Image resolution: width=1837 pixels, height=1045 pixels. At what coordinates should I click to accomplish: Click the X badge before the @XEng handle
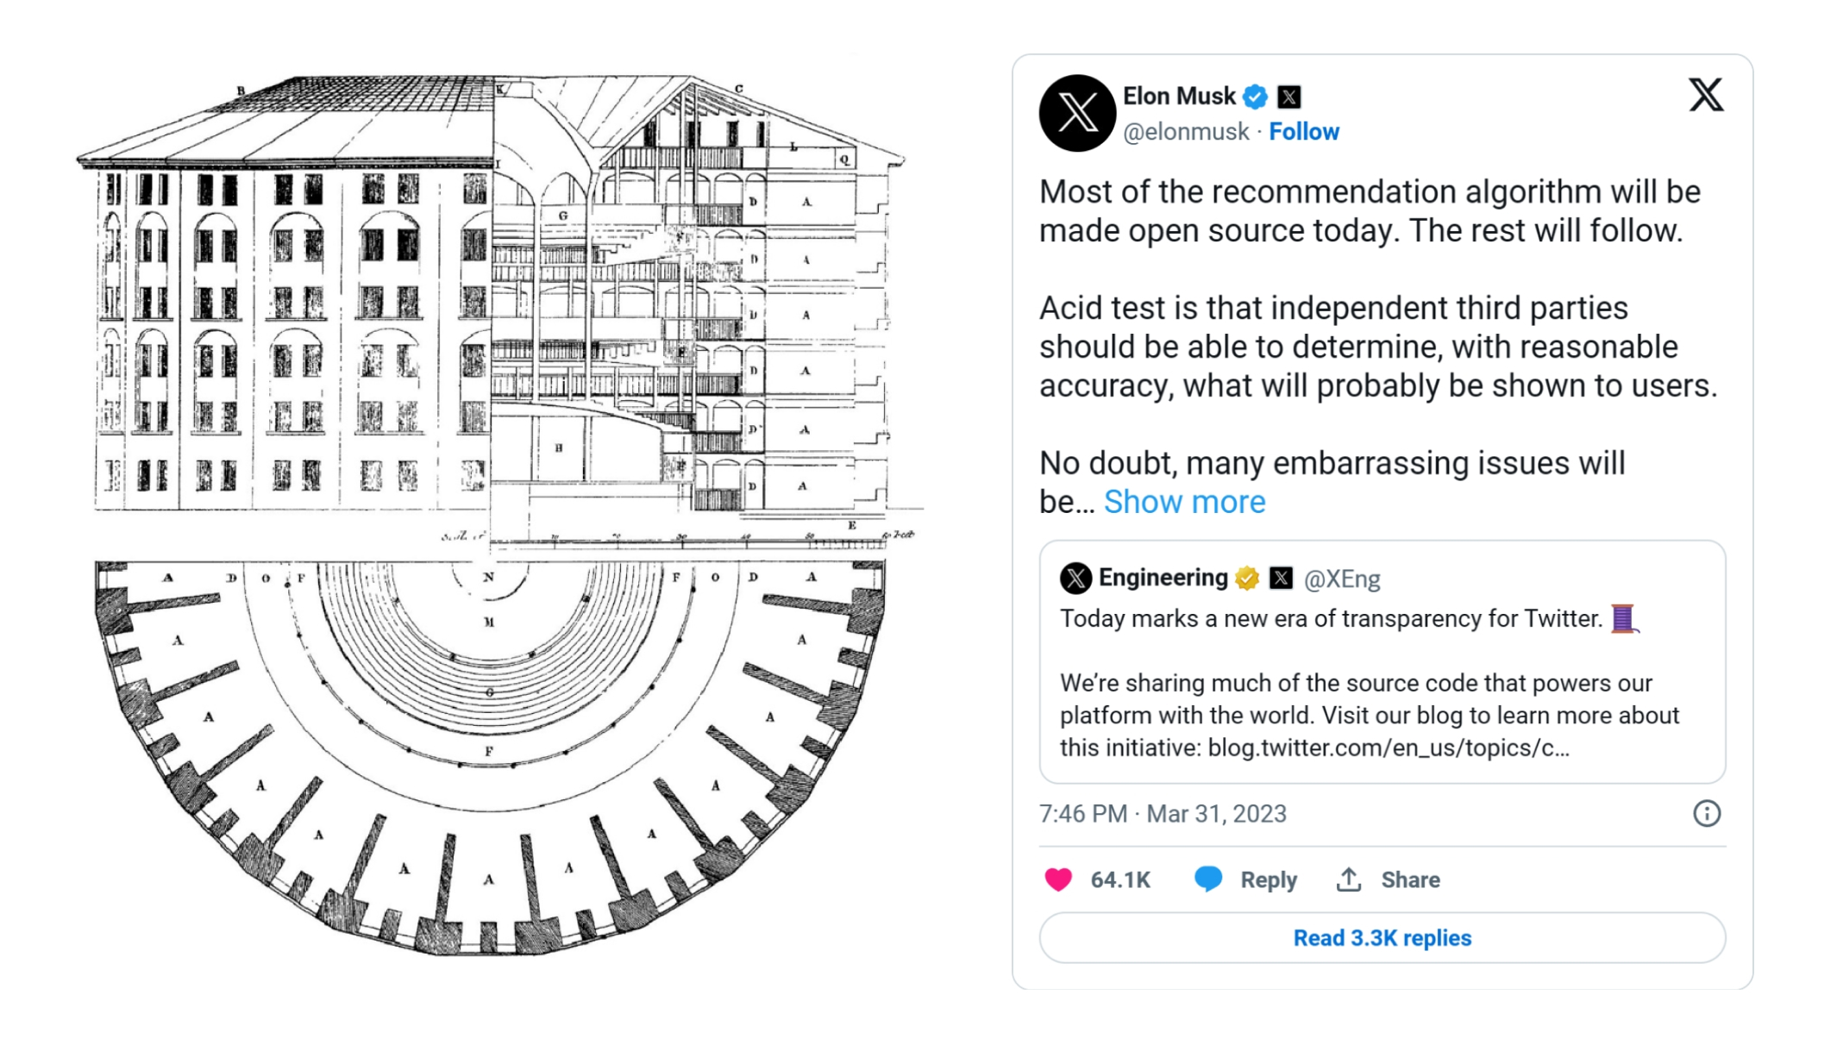[1282, 578]
